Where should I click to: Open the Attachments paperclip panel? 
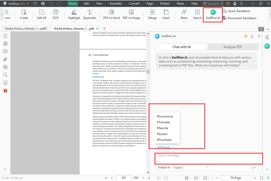5,59
